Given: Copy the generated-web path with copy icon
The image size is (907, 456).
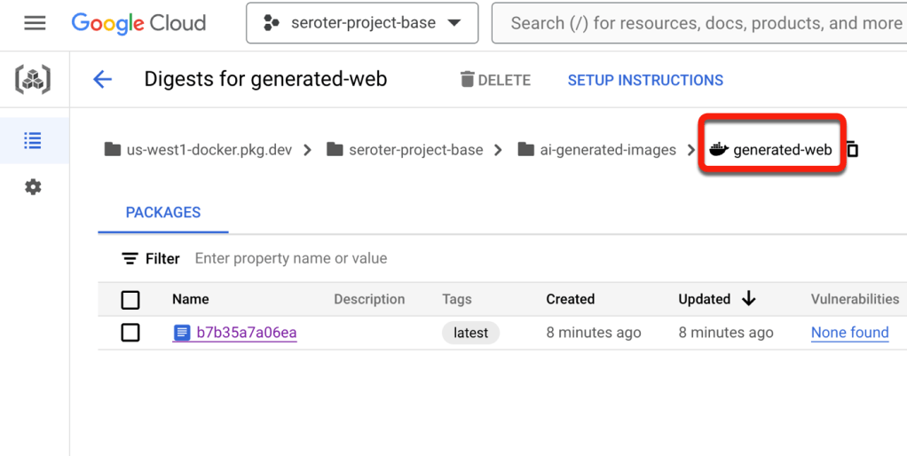Looking at the screenshot, I should pyautogui.click(x=852, y=149).
